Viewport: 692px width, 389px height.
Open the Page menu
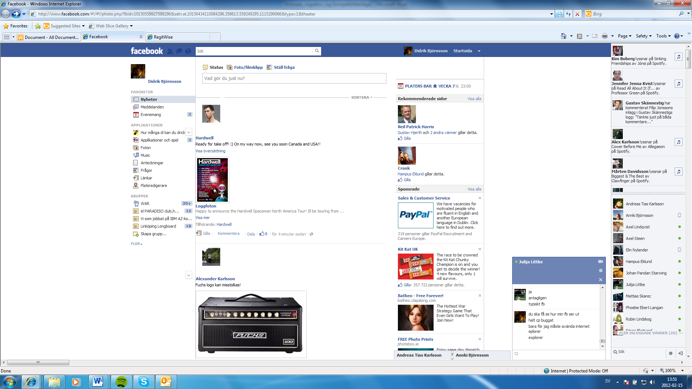point(625,36)
